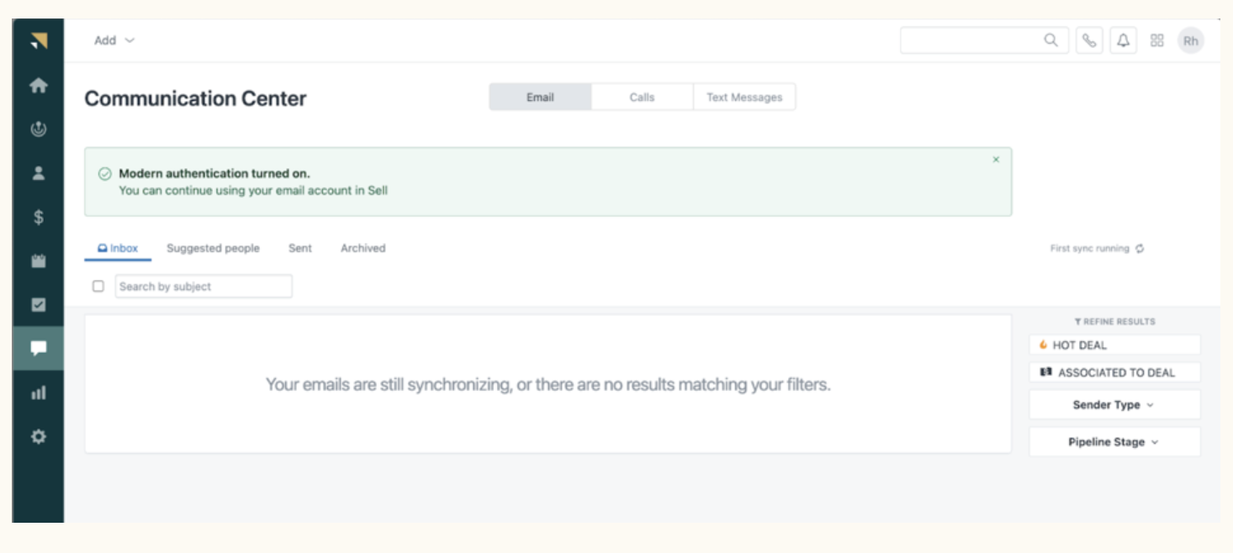
Task: Open the Calendar icon in sidebar
Action: click(x=38, y=261)
